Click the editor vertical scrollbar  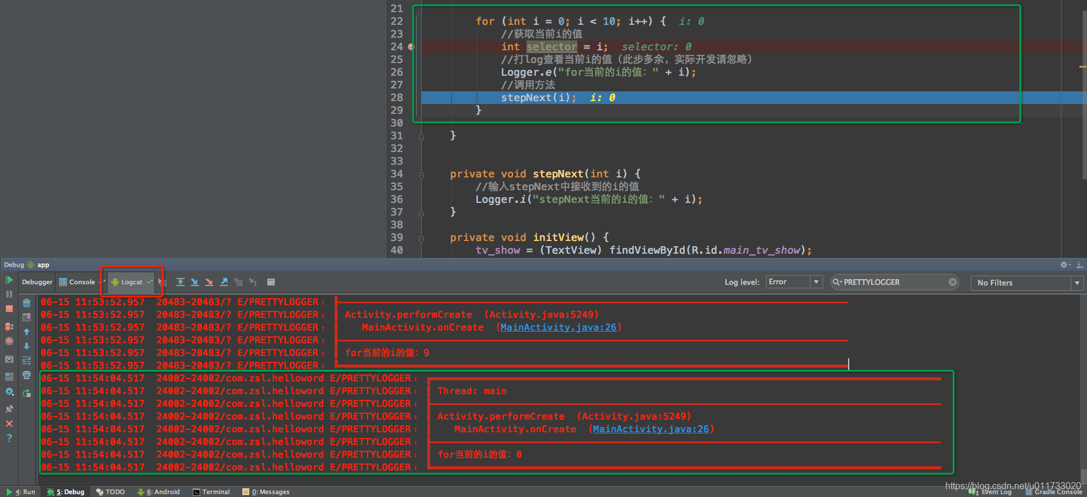click(x=1084, y=95)
